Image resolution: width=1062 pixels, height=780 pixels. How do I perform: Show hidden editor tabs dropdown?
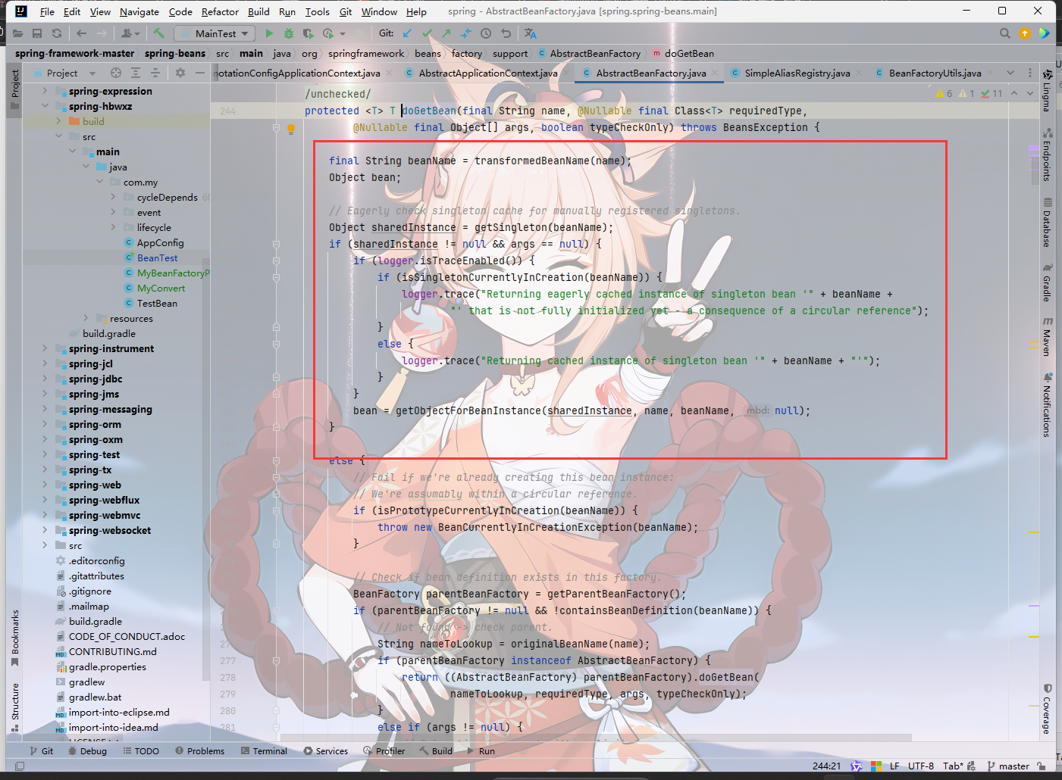point(1010,73)
